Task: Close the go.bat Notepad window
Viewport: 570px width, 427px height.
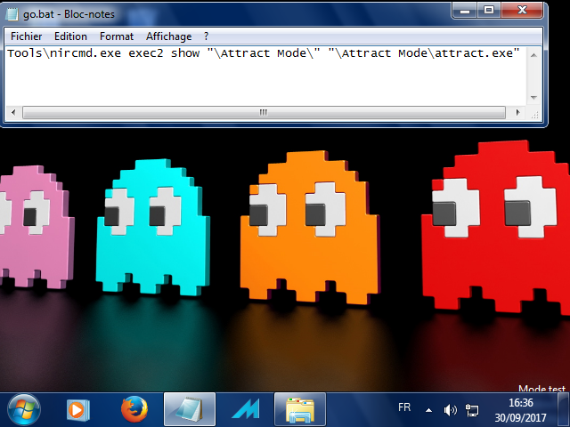Action: [x=522, y=10]
